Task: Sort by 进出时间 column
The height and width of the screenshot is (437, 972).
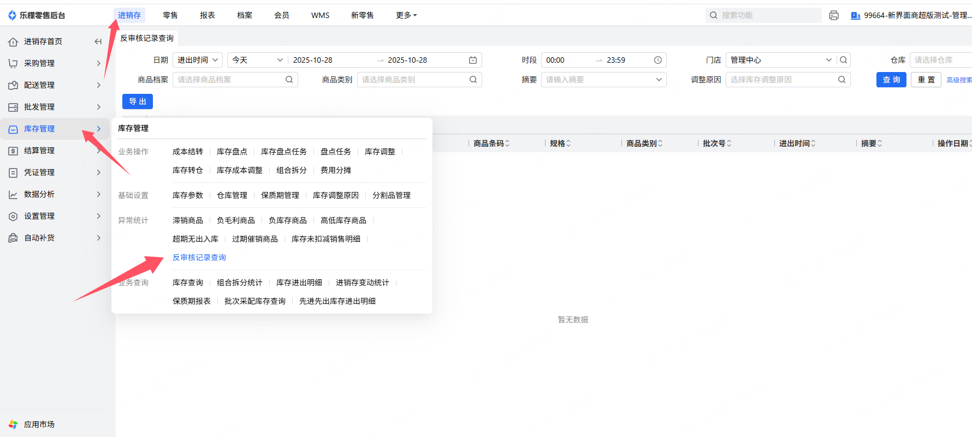Action: tap(813, 143)
